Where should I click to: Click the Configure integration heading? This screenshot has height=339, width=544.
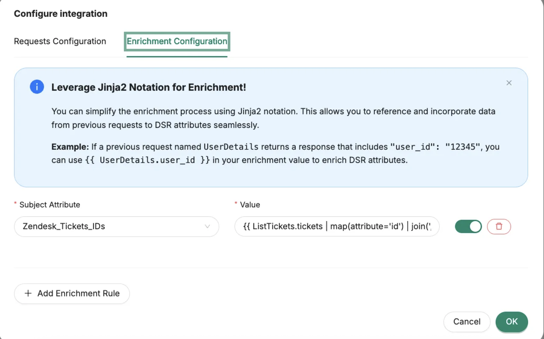61,14
